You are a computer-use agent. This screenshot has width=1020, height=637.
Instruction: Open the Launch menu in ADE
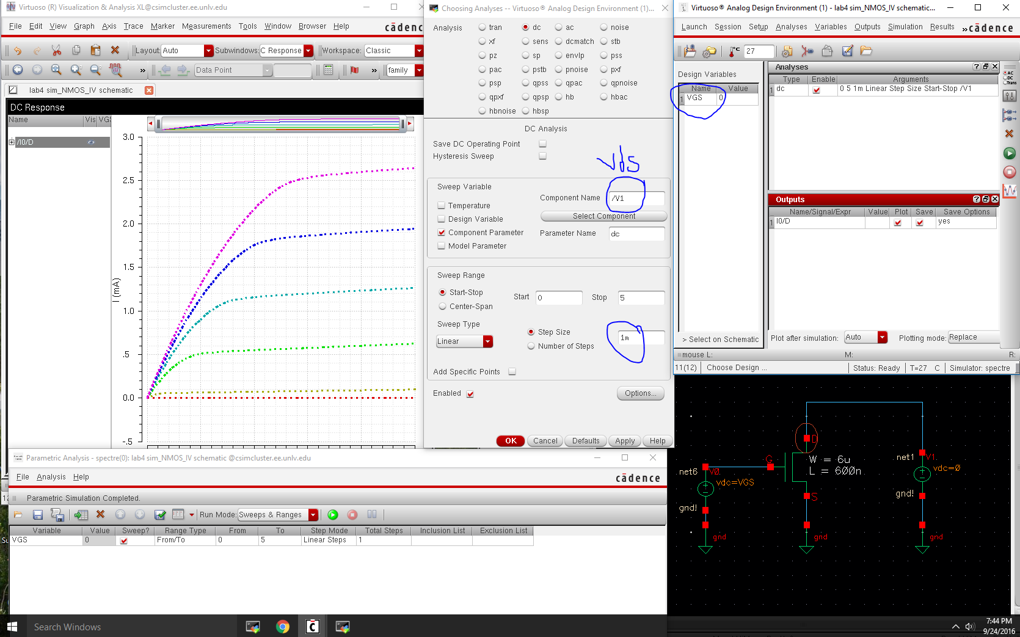tap(694, 26)
